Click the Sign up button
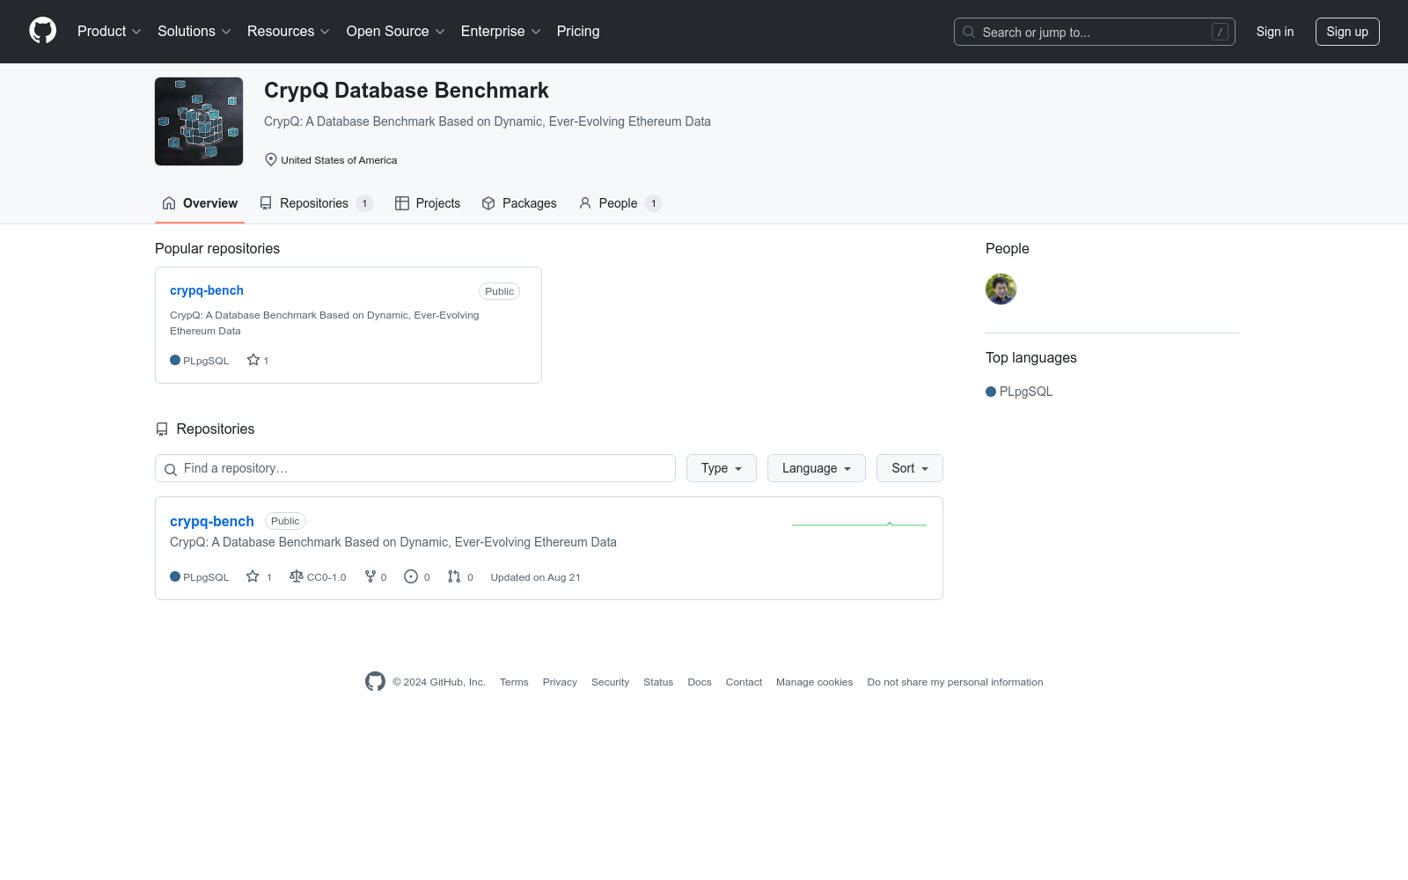This screenshot has width=1408, height=880. tap(1347, 32)
